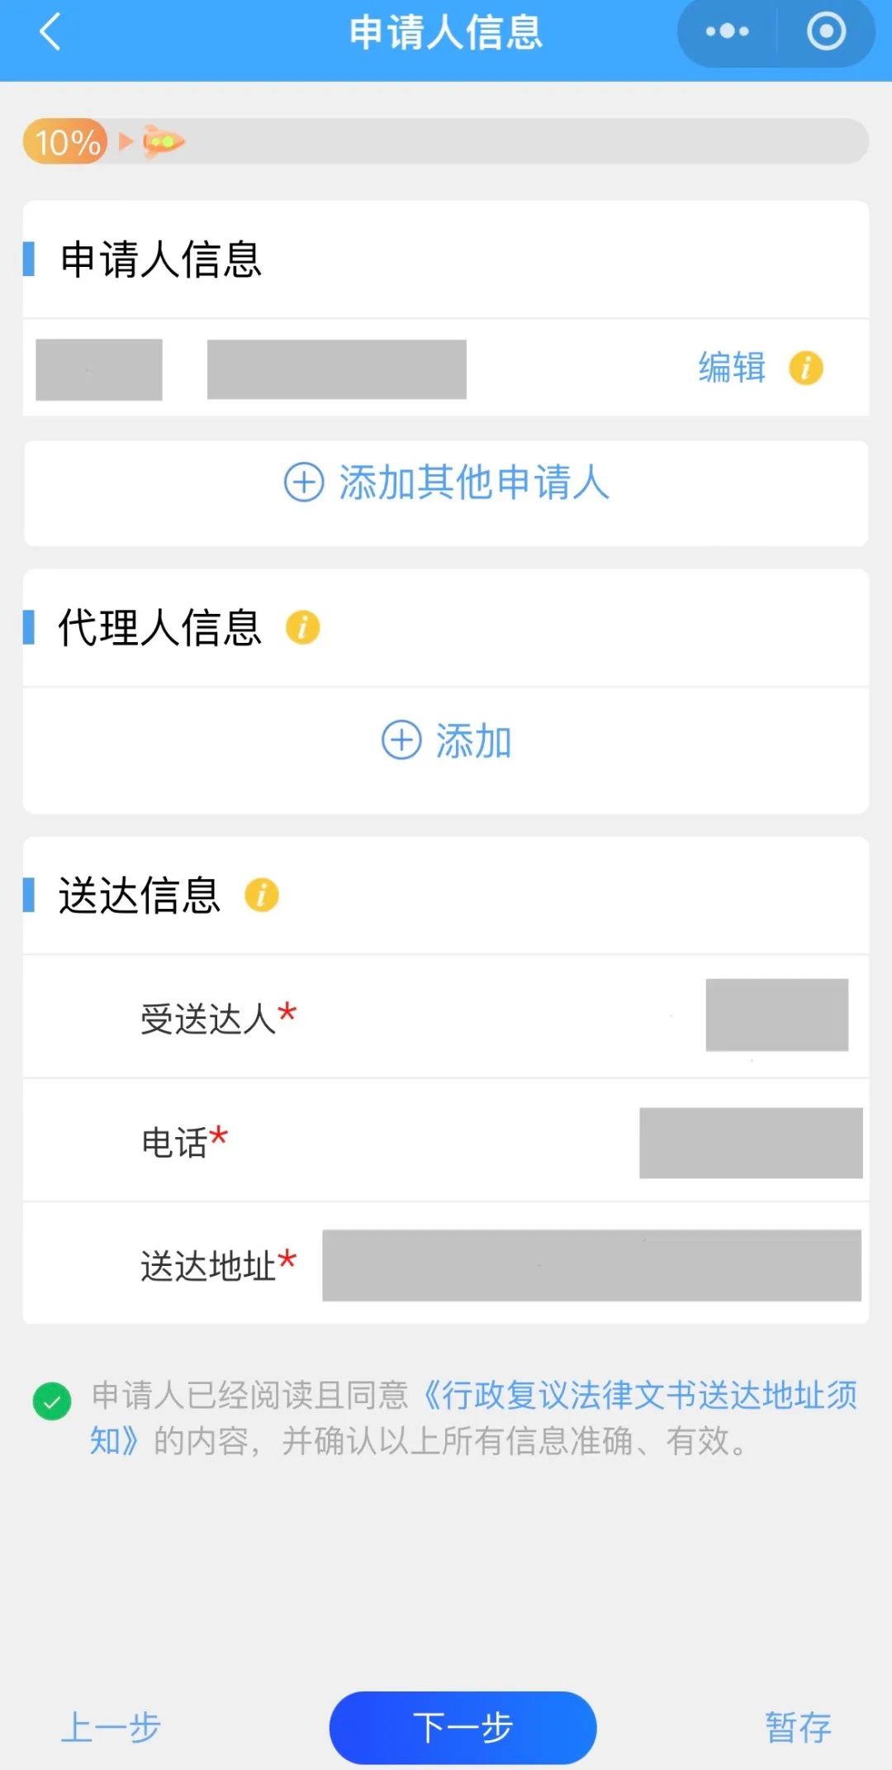892x1770 pixels.
Task: Uncheck the green agreement checkbox
Action: coord(52,1401)
